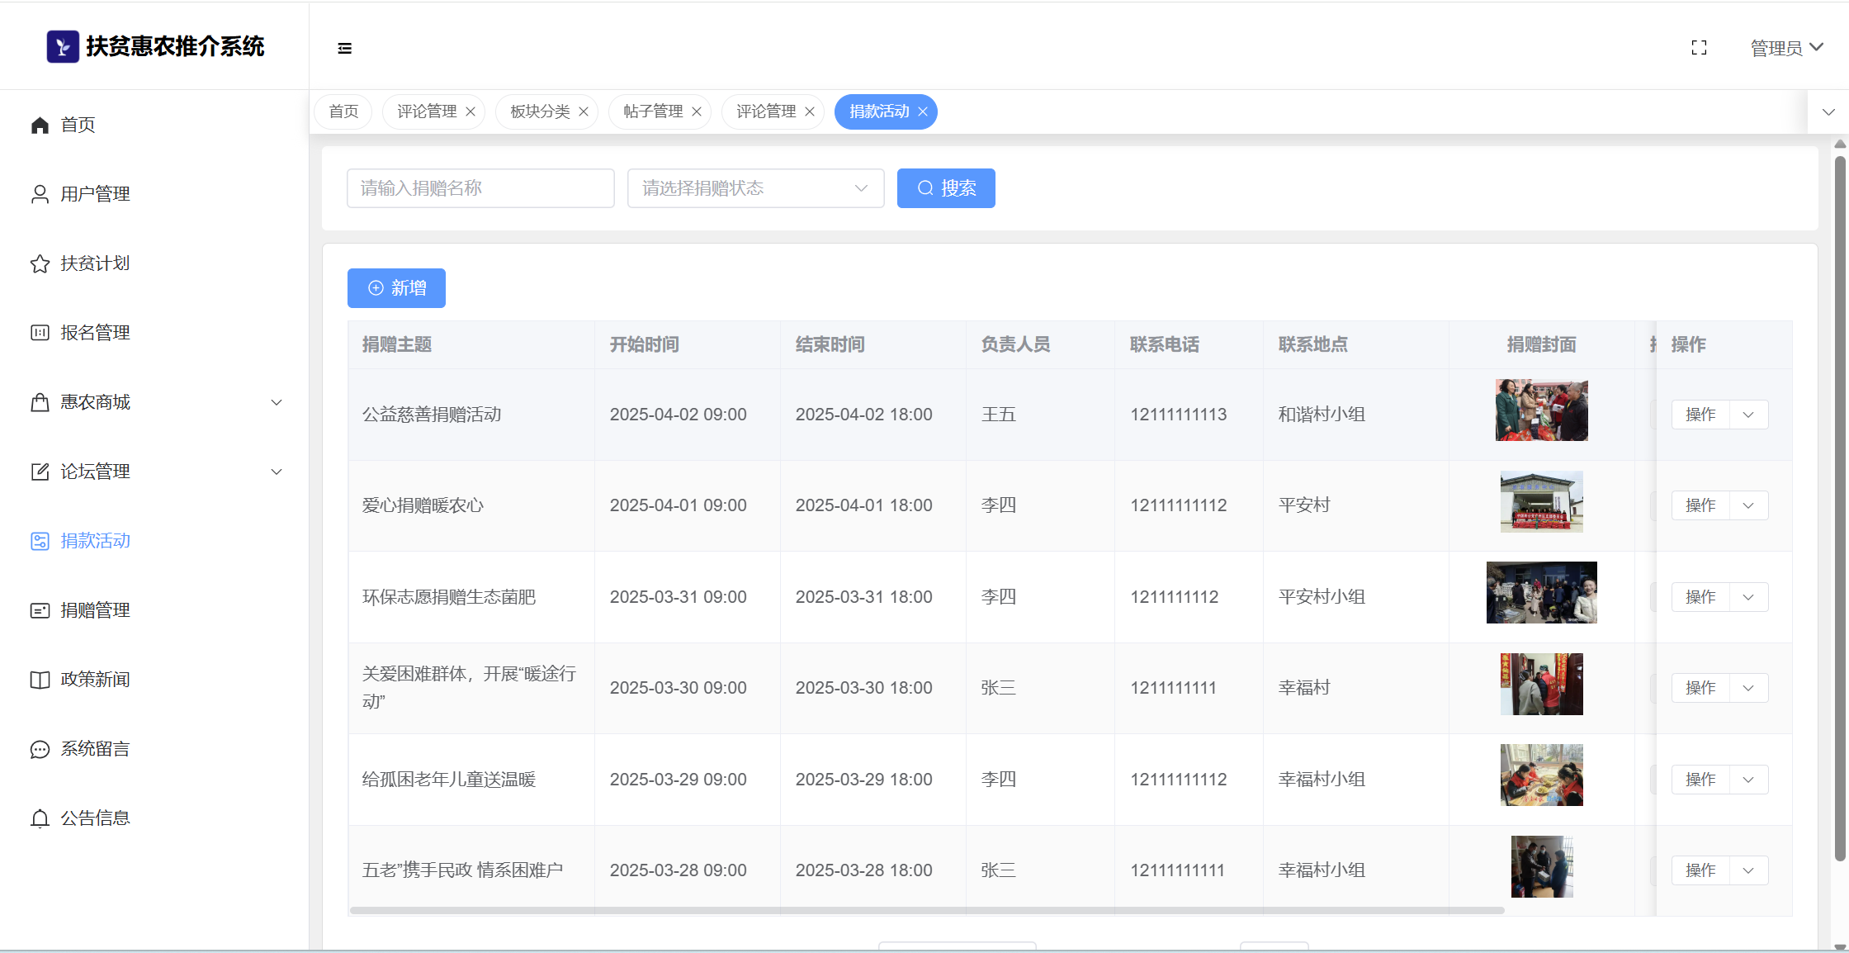Click the 搜索 button
The width and height of the screenshot is (1849, 953).
[946, 188]
